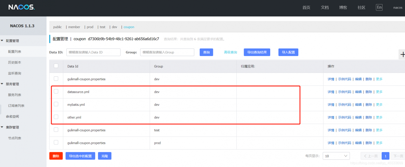Open 更多 for other.yml row
This screenshot has width=405, height=167.
click(379, 117)
